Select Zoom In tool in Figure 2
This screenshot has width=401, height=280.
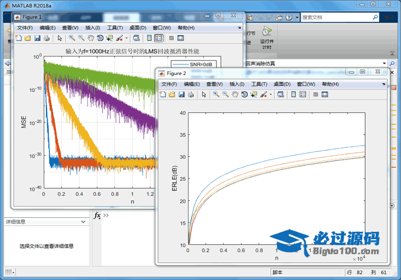pos(216,95)
